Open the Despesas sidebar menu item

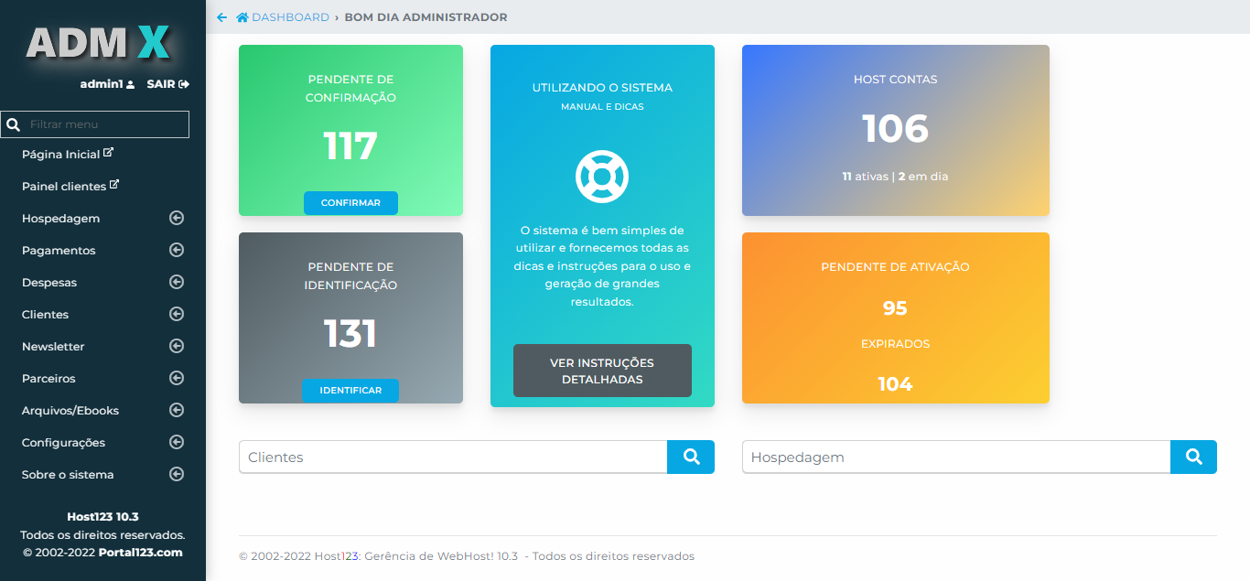[x=49, y=283]
